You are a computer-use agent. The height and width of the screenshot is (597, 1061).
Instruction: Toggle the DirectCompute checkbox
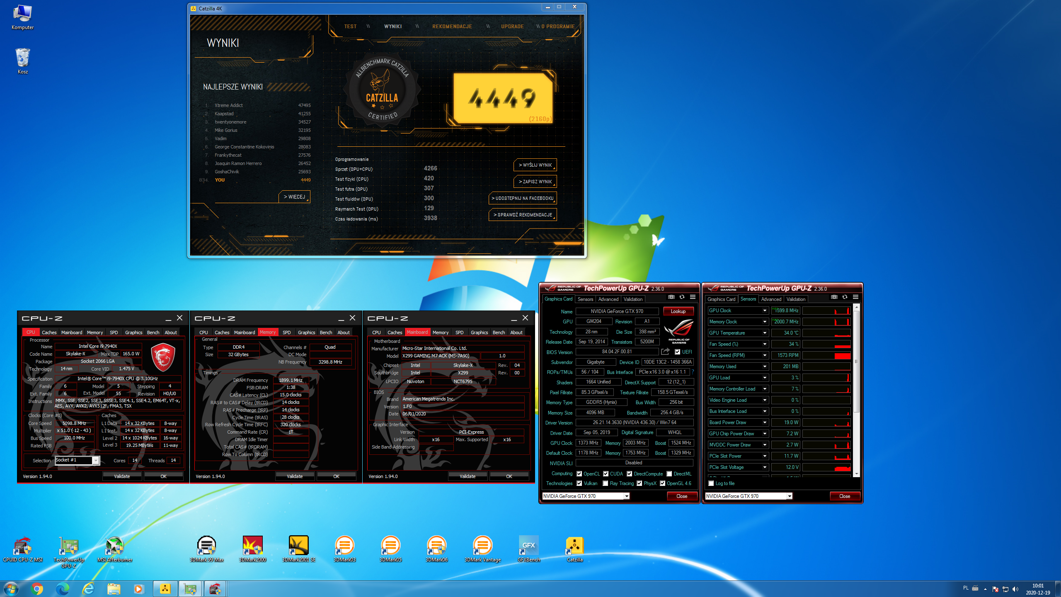tap(630, 474)
